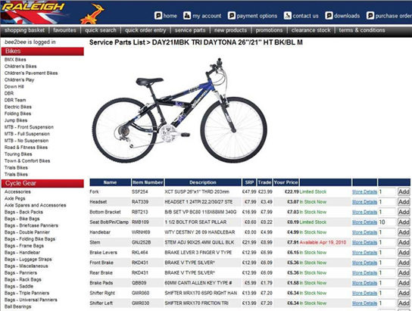Viewport: 412px width, 311px height.
Task: Open the clearance stock page
Action: (x=311, y=30)
